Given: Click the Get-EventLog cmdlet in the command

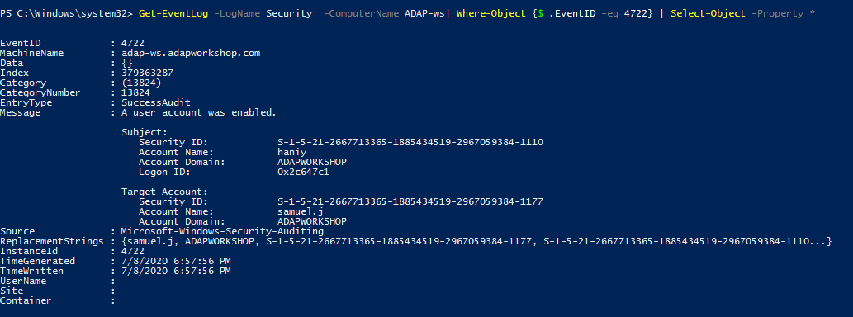Looking at the screenshot, I should point(173,13).
